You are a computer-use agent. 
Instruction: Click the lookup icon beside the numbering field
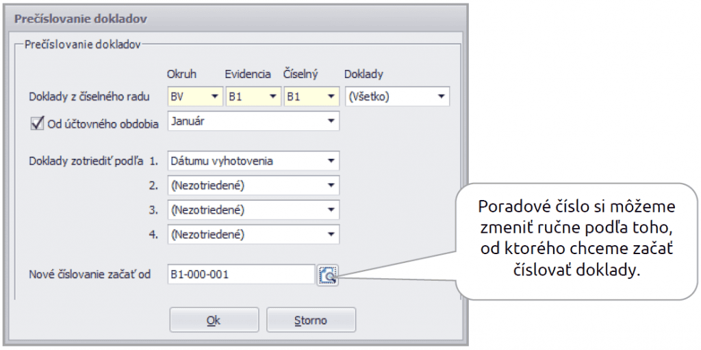[327, 275]
